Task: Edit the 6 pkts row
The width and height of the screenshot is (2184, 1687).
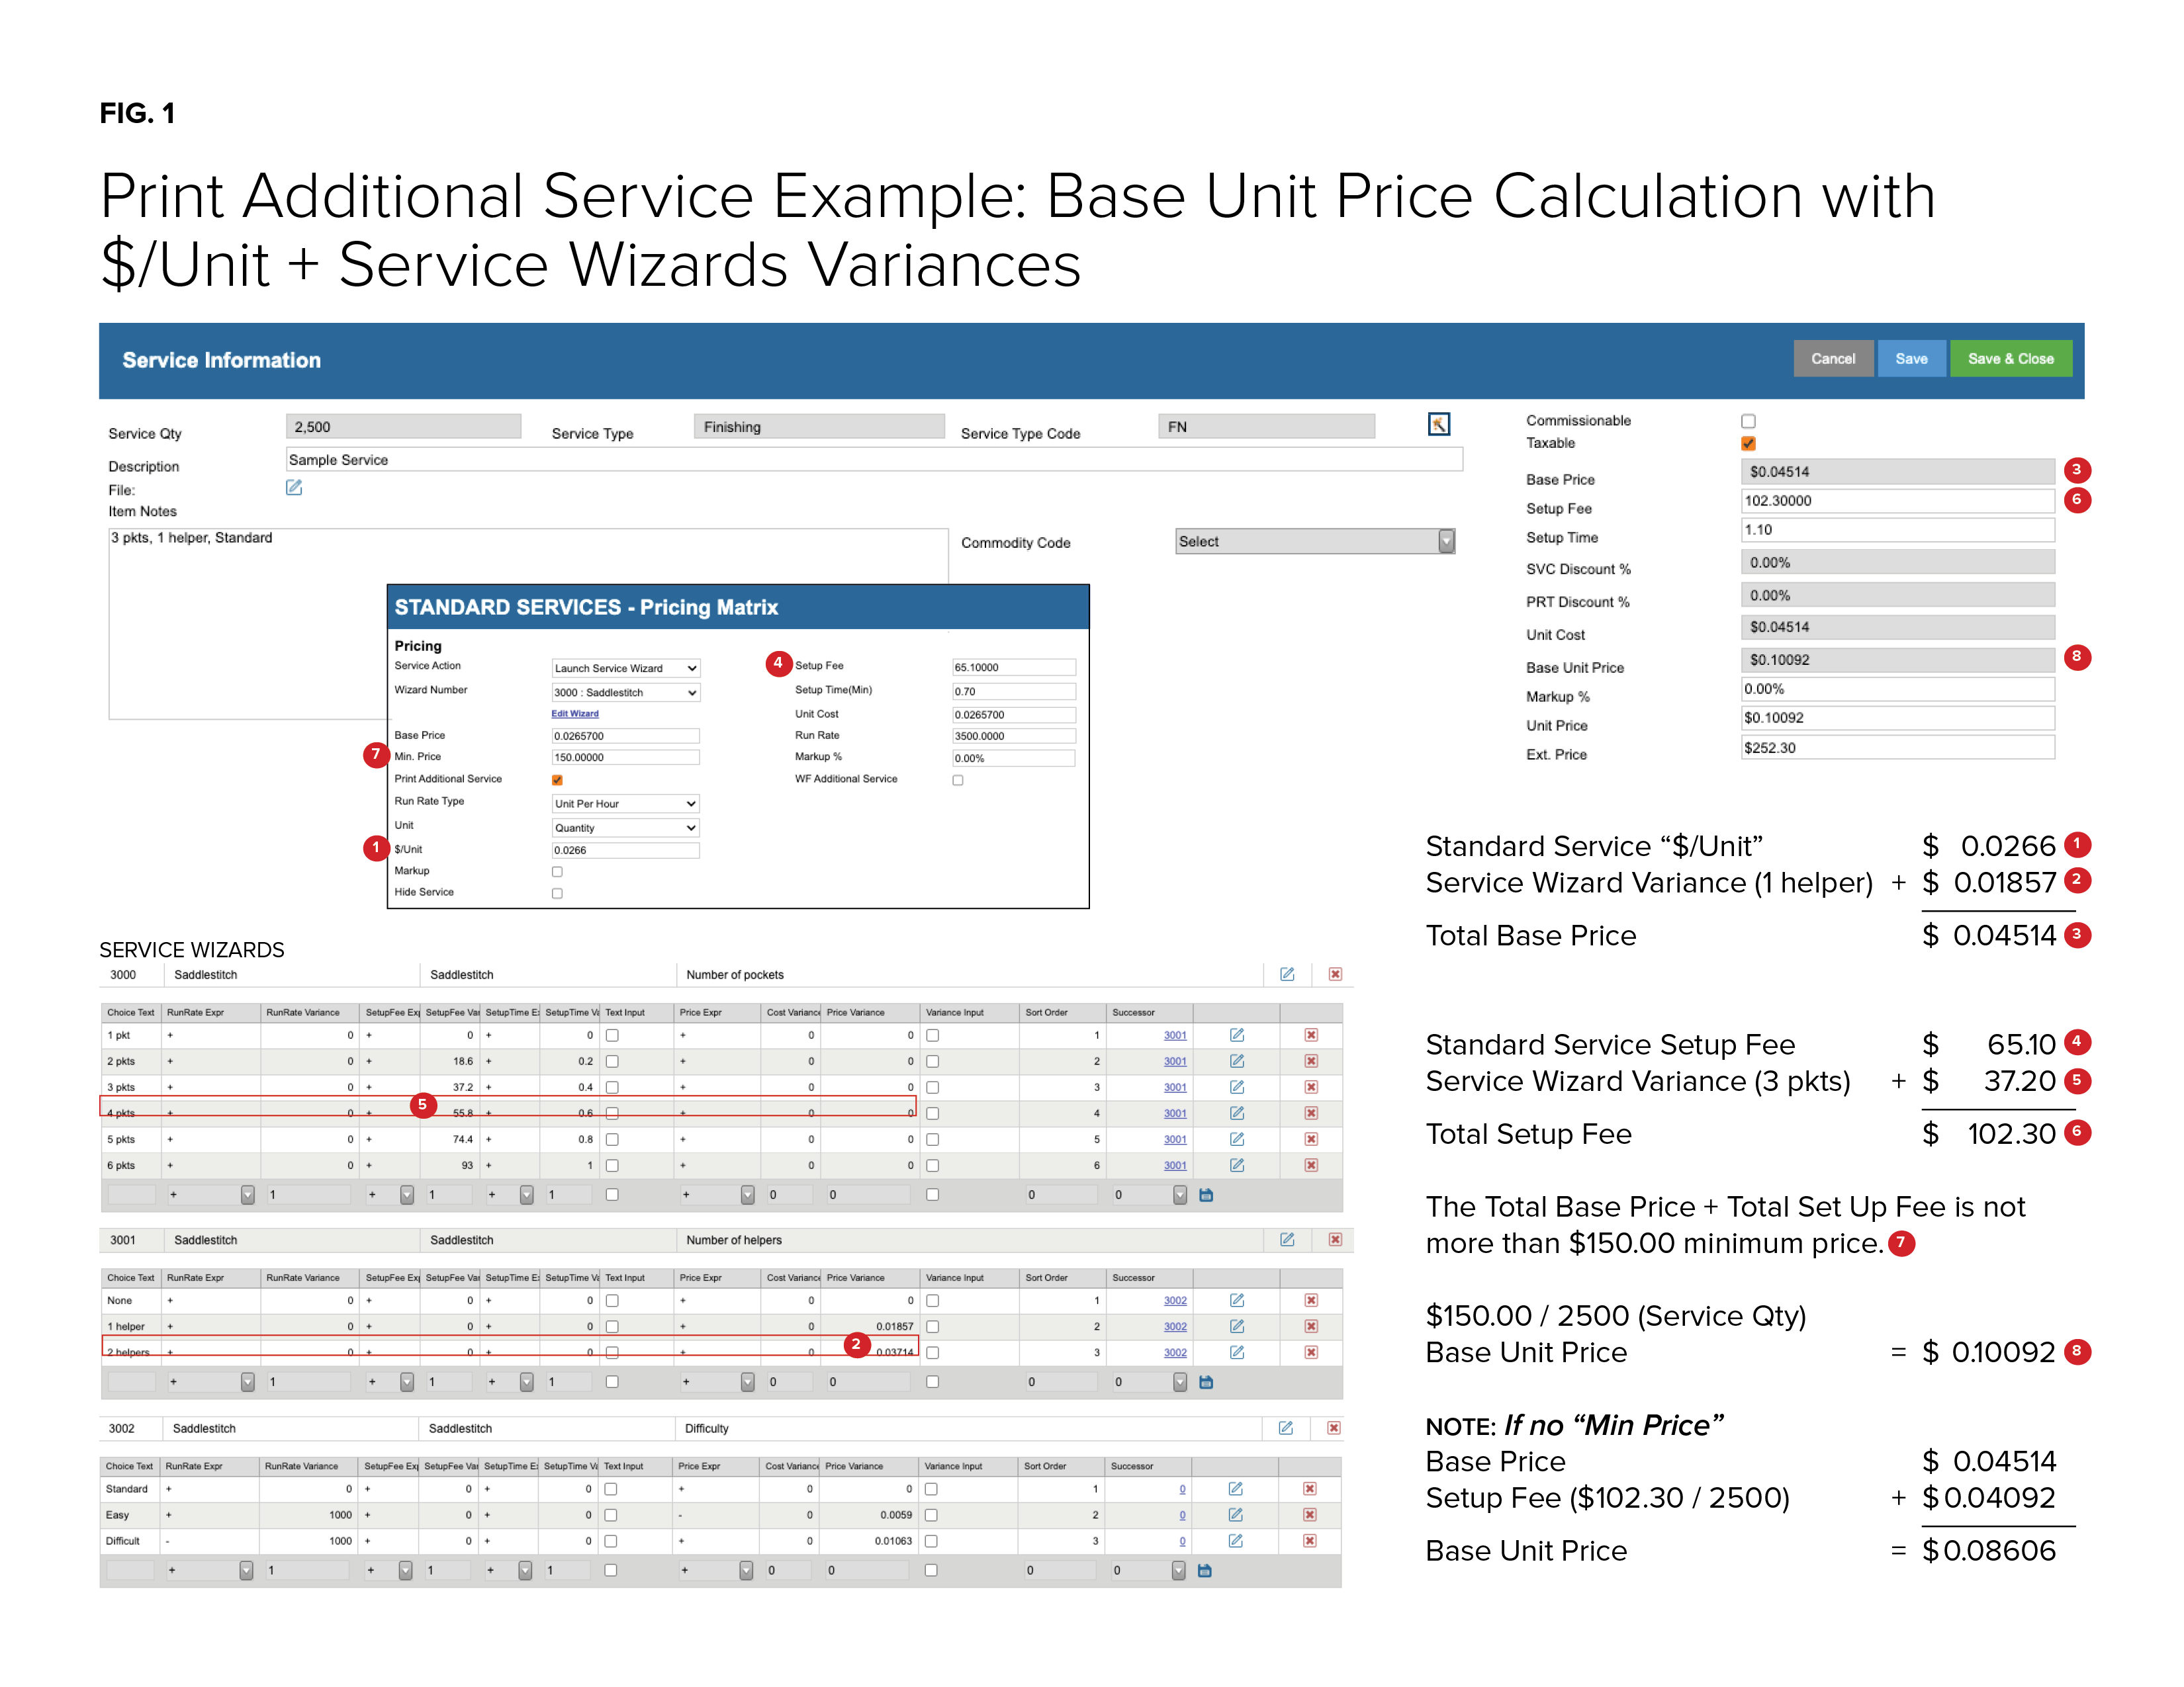Action: point(1237,1165)
